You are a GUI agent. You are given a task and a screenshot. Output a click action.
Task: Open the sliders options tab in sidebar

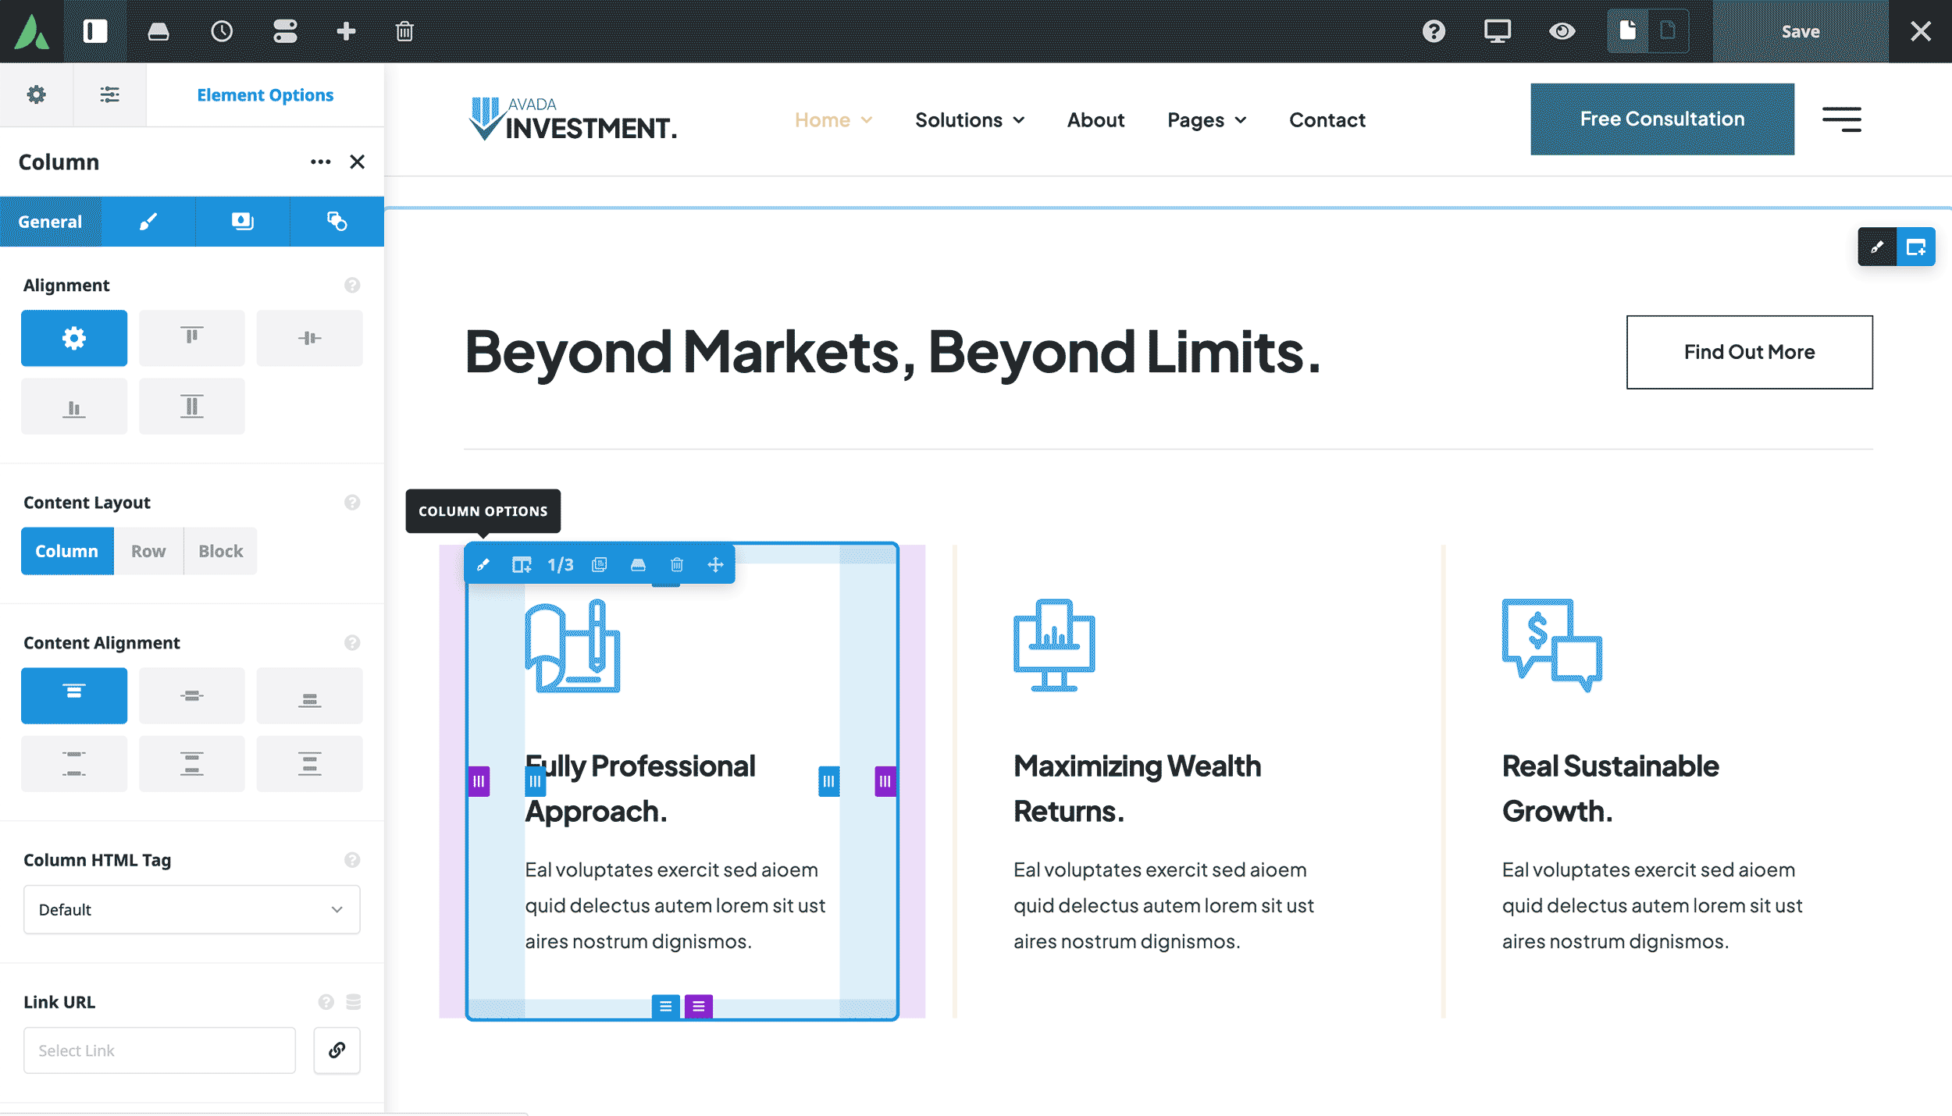[109, 94]
